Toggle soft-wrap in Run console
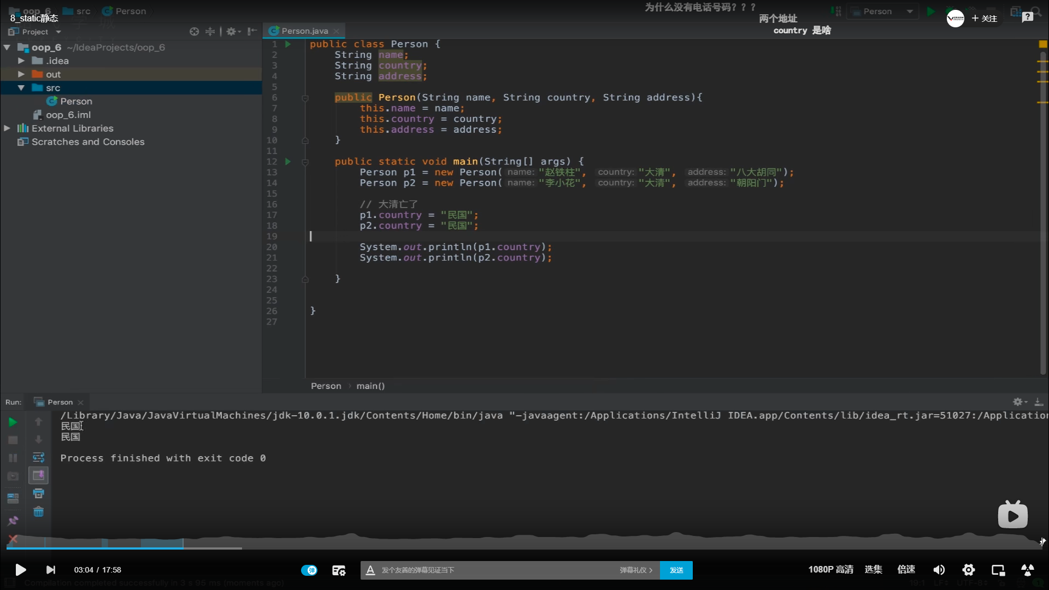The width and height of the screenshot is (1049, 590). (38, 457)
